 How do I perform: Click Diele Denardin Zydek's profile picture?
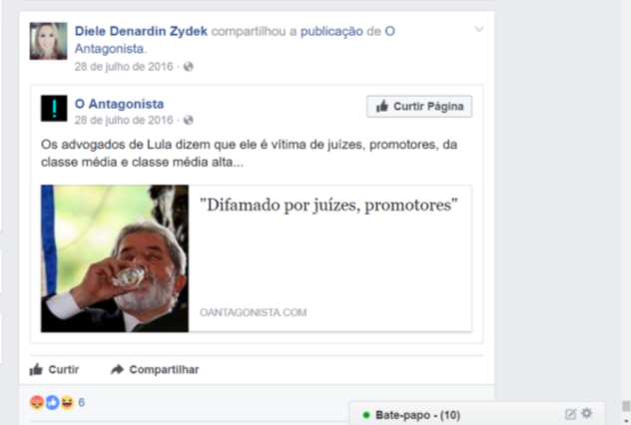pyautogui.click(x=48, y=41)
